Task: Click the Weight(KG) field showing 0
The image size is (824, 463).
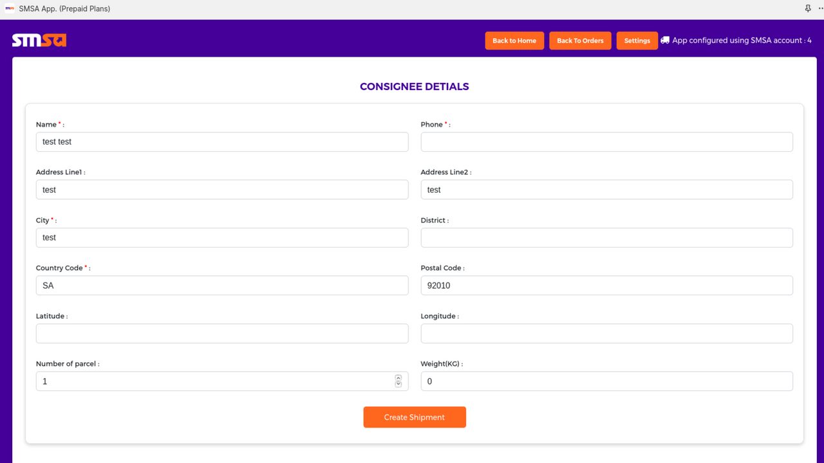Action: [606, 381]
